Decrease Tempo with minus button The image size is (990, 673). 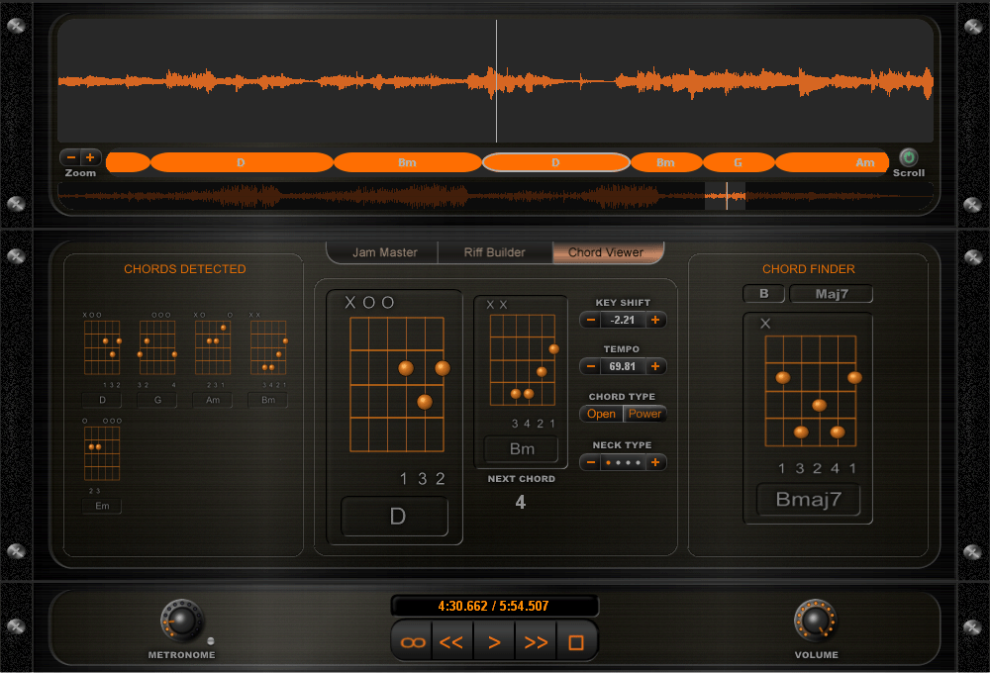(590, 366)
